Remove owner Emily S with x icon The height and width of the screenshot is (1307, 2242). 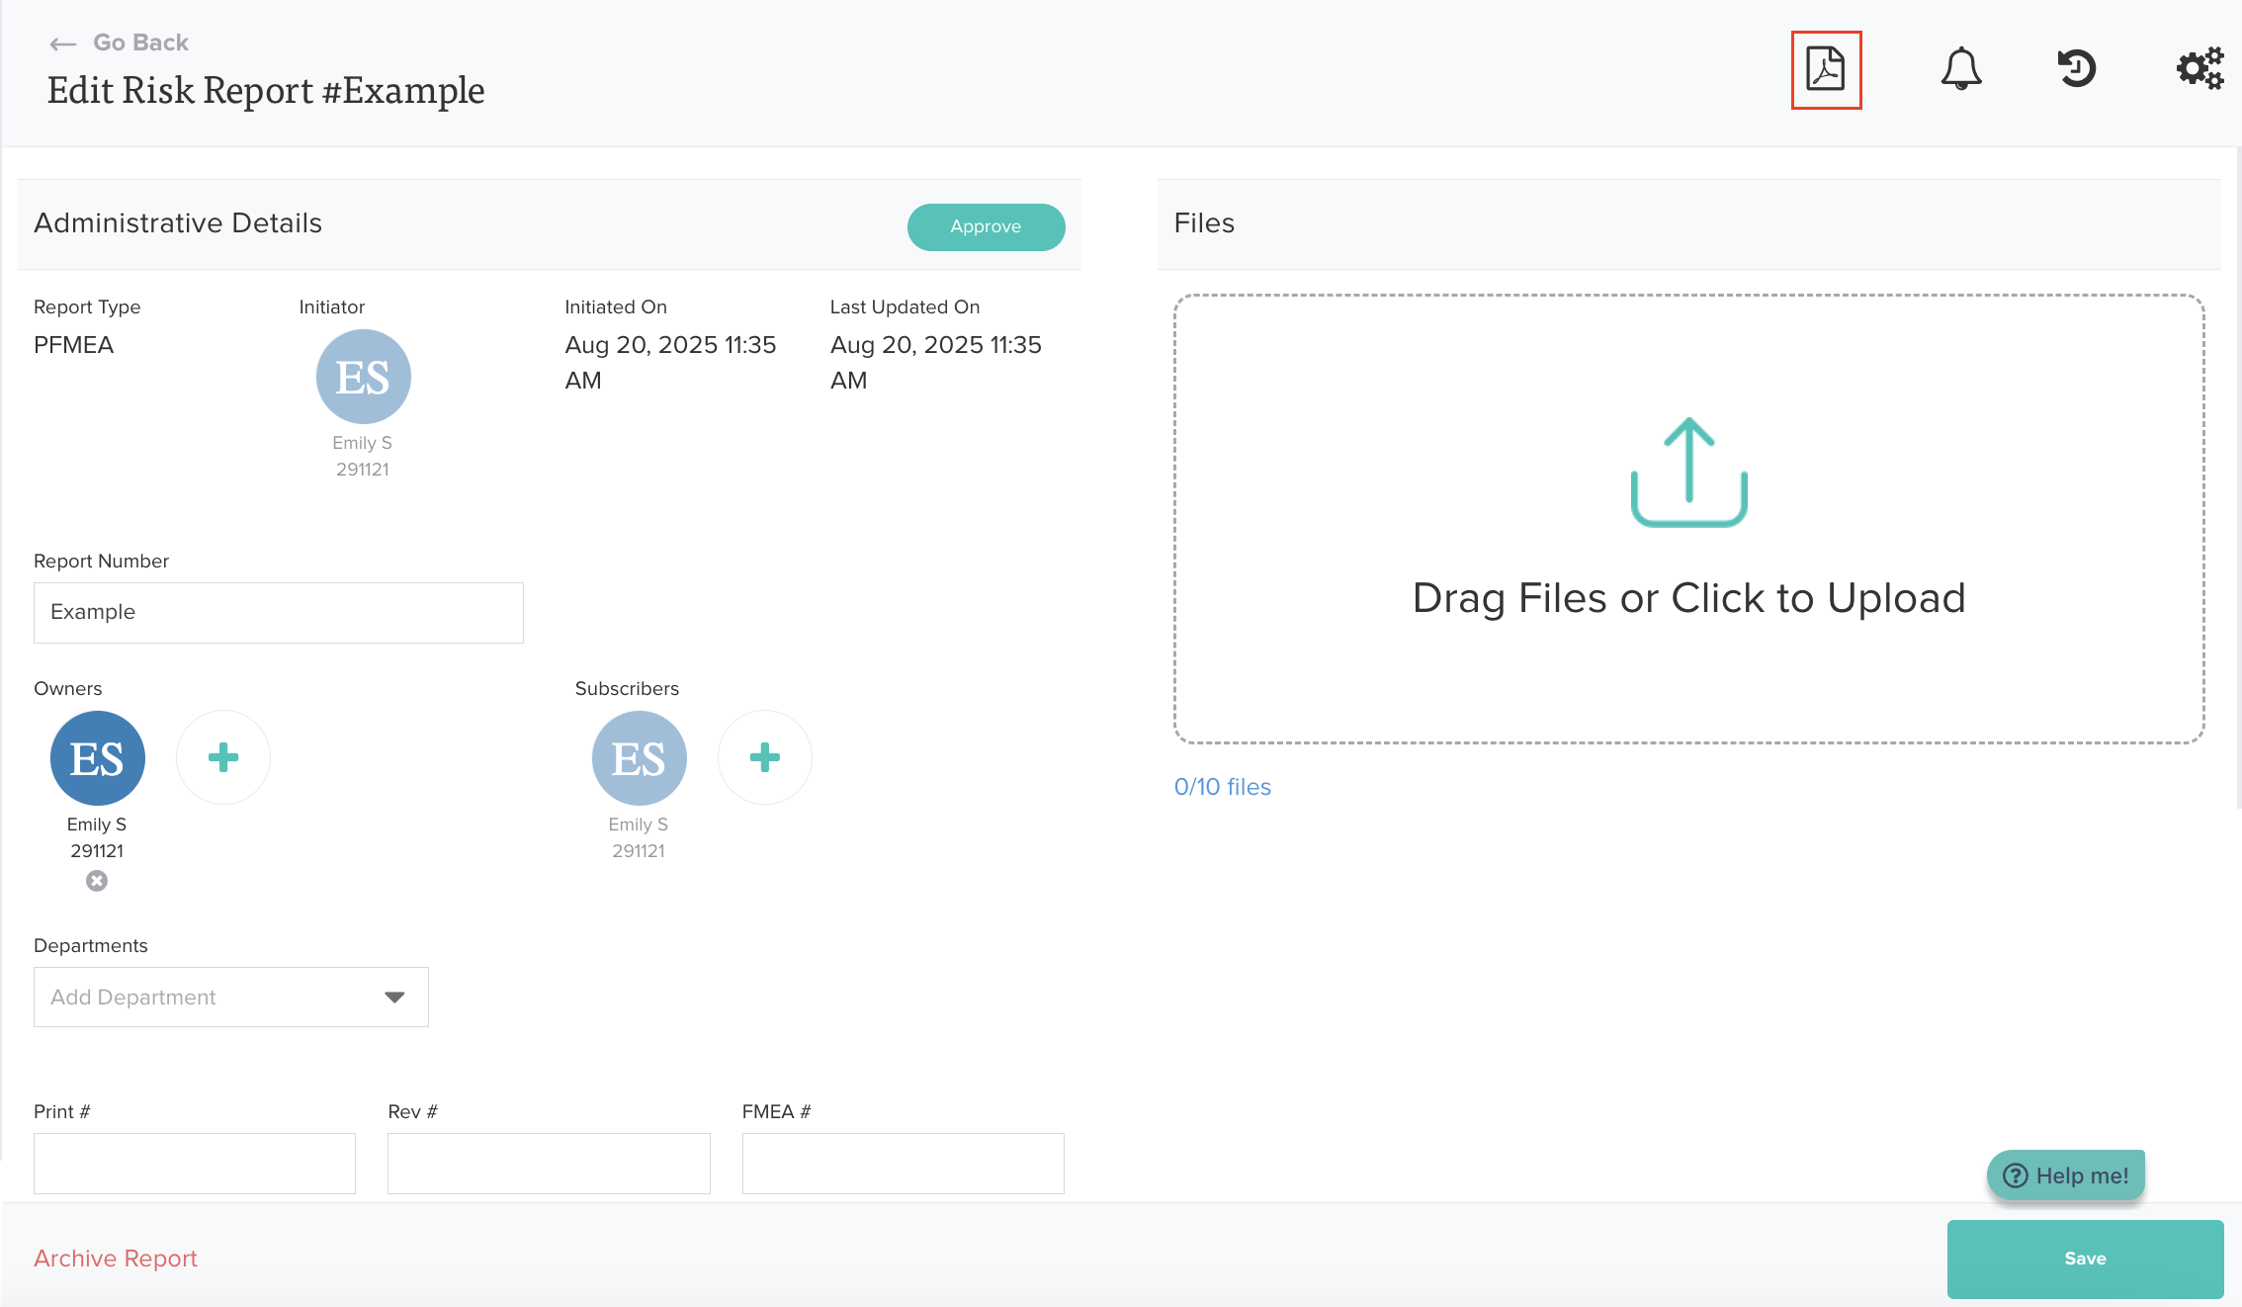tap(97, 880)
